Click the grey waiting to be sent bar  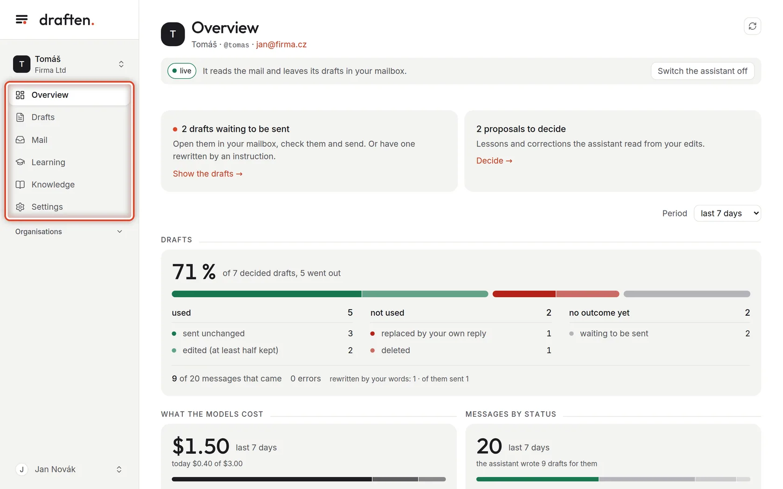(x=687, y=294)
